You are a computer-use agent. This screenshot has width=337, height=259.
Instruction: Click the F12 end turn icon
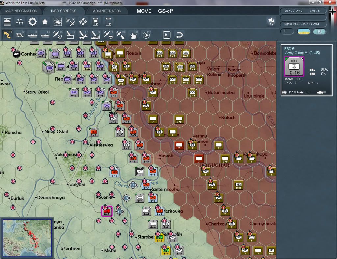click(146, 35)
